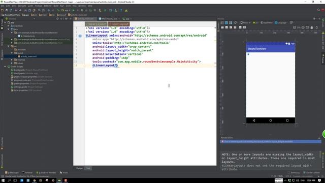The height and width of the screenshot is (183, 325).
Task: Click the Windows Start button
Action: click(x=3, y=180)
